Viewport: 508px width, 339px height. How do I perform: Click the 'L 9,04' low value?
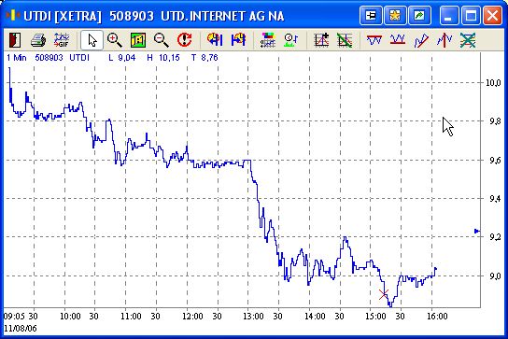122,58
